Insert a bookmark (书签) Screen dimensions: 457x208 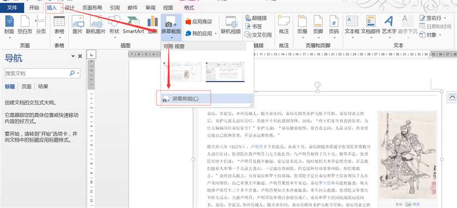(254, 27)
